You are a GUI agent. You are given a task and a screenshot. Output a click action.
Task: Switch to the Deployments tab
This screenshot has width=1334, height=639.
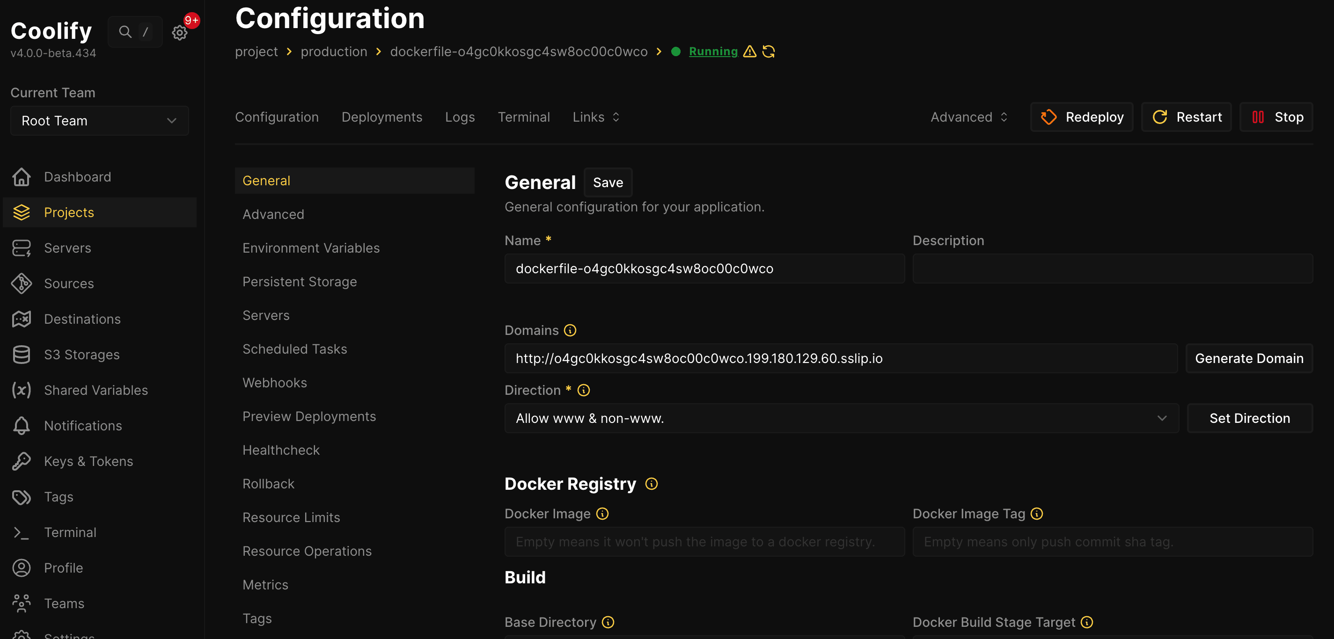[x=381, y=117]
